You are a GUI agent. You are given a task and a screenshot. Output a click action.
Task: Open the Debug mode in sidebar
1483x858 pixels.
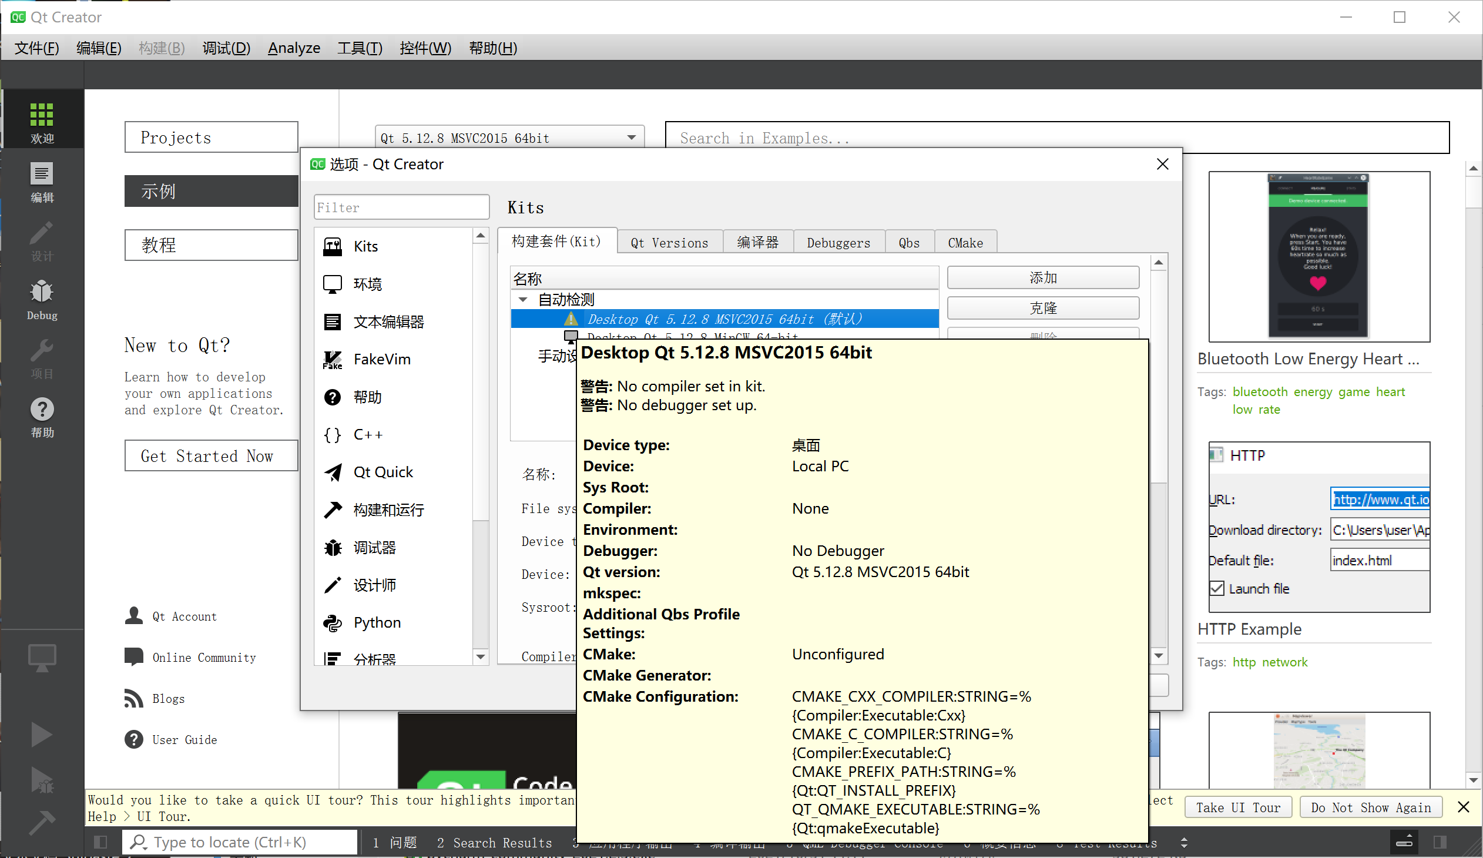pos(42,300)
